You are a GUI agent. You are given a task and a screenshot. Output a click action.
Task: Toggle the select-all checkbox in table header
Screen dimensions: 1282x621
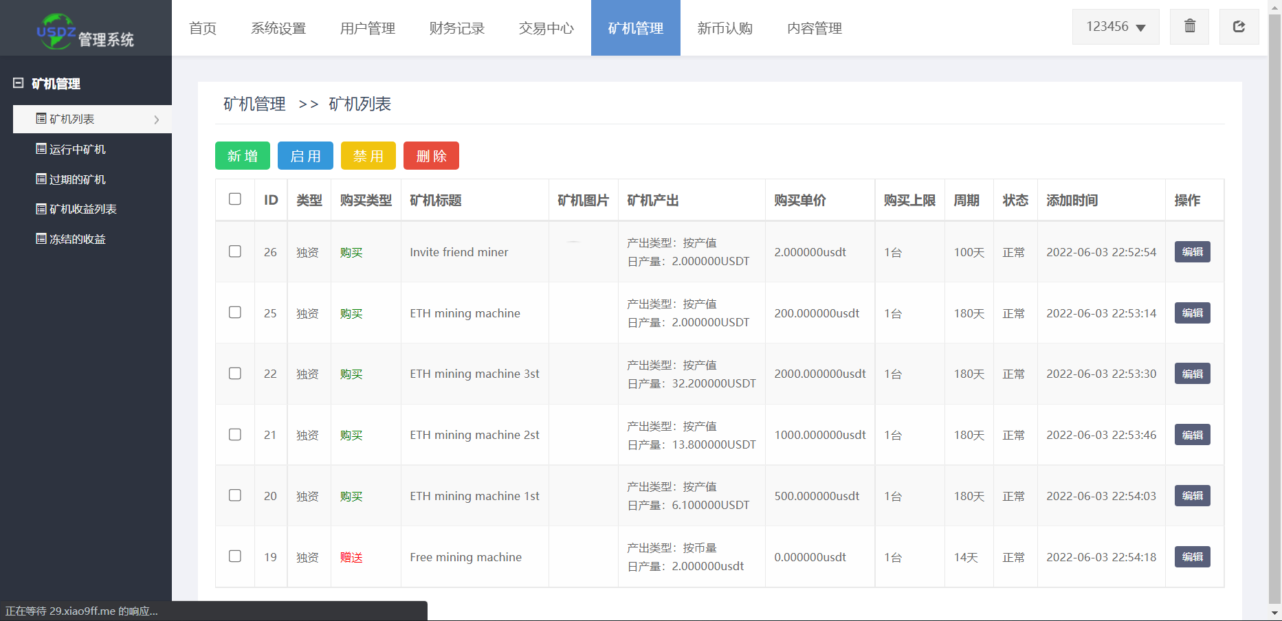tap(235, 199)
